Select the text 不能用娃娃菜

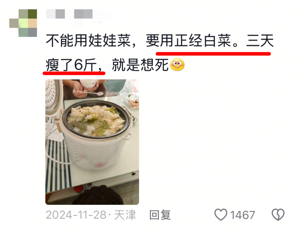tap(88, 41)
